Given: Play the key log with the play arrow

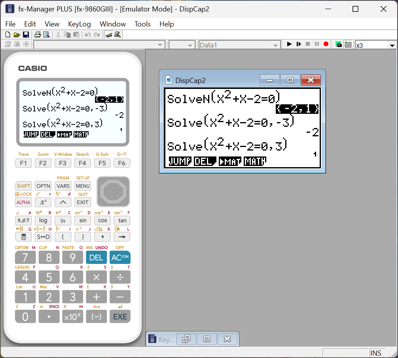Looking at the screenshot, I should coord(289,44).
